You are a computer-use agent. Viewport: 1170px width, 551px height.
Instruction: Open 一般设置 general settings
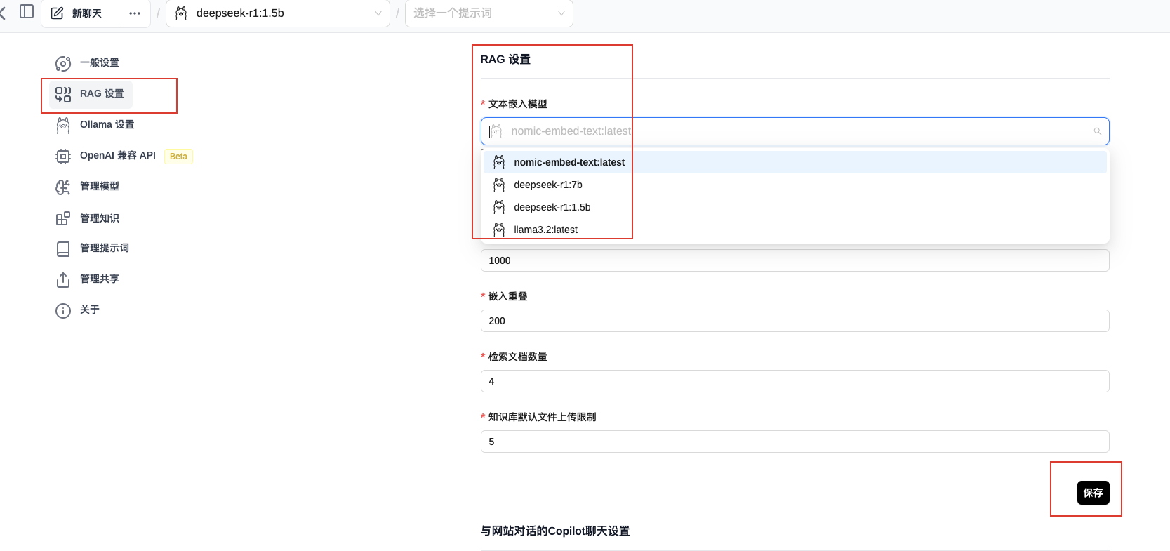(x=100, y=62)
